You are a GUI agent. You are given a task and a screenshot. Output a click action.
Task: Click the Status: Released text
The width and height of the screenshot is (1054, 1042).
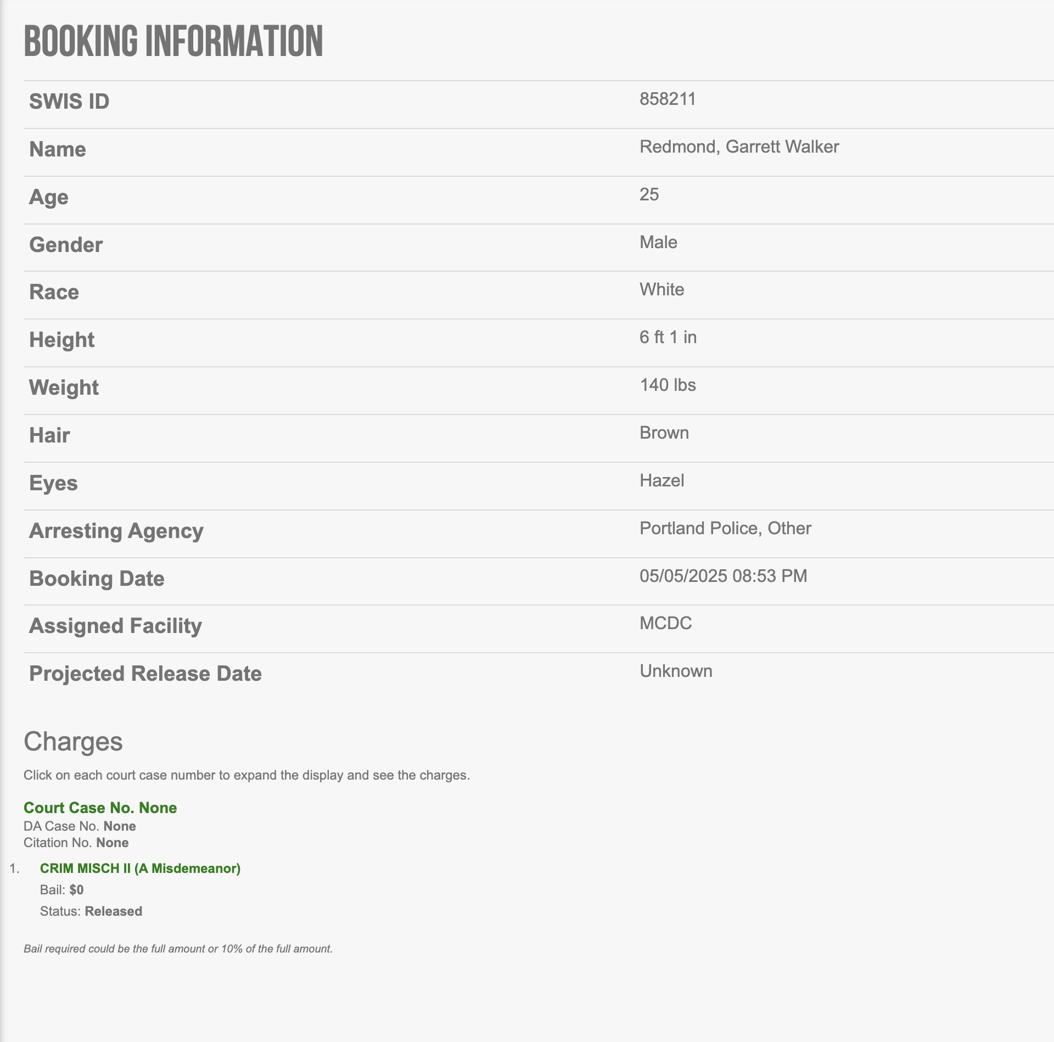(x=91, y=911)
